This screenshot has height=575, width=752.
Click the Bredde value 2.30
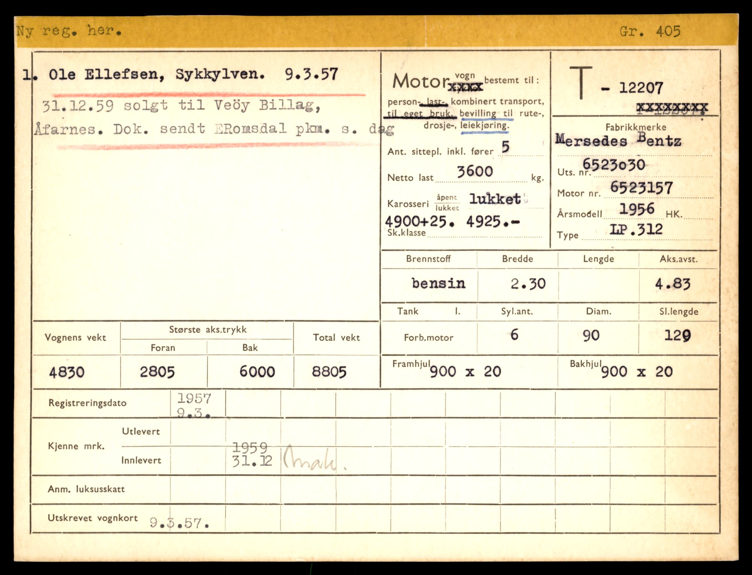[x=528, y=284]
